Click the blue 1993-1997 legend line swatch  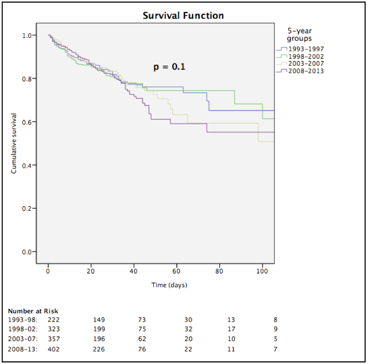281,49
